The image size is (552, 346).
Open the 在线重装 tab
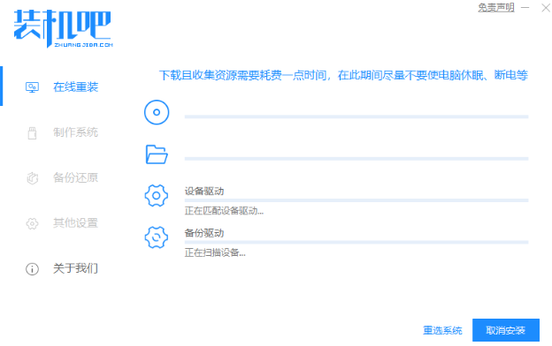click(75, 87)
